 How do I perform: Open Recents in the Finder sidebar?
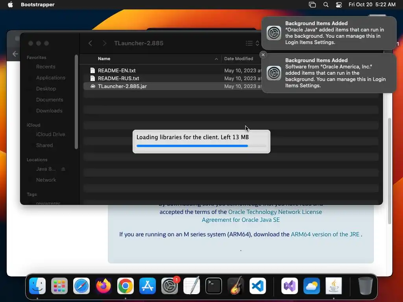click(46, 67)
